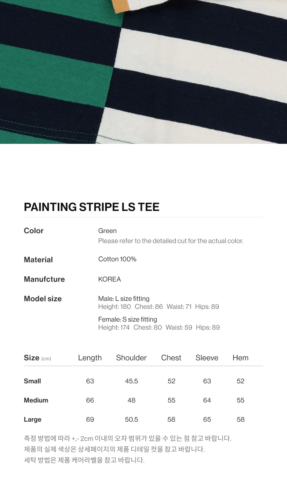Image resolution: width=287 pixels, height=490 pixels.
Task: Select the Small size row label
Action: click(33, 381)
